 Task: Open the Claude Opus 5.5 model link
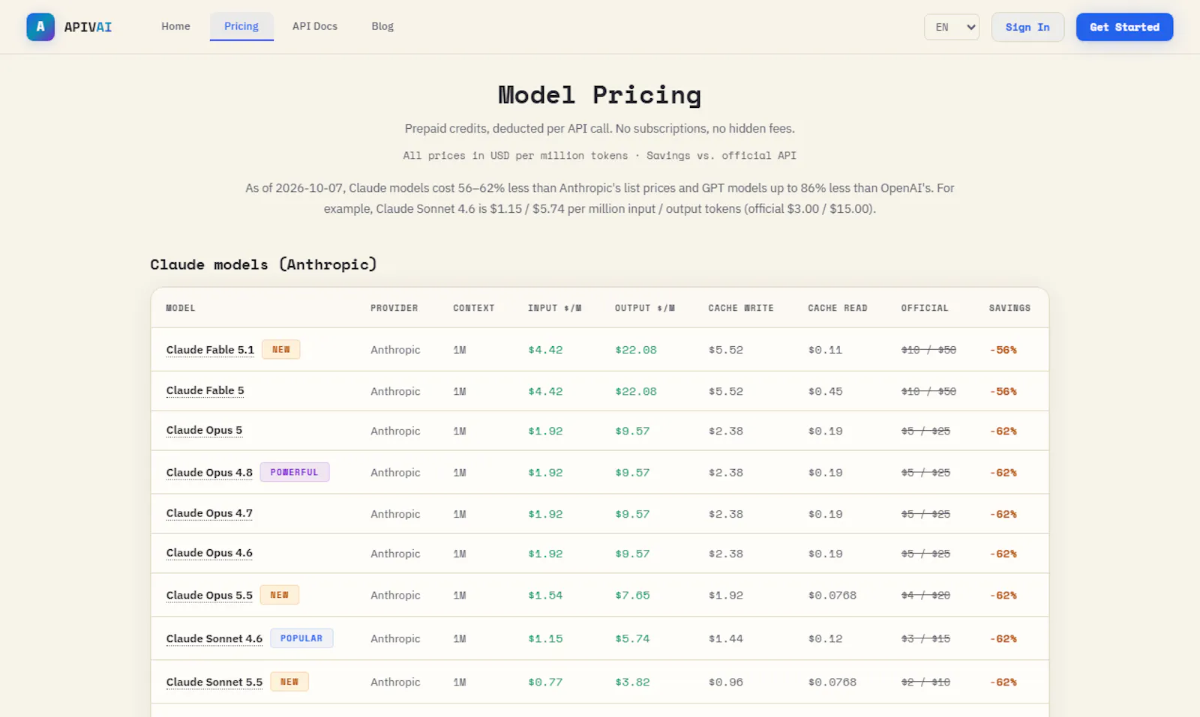pos(209,596)
